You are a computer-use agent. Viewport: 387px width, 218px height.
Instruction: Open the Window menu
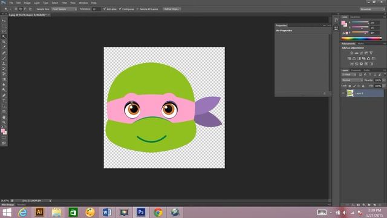click(83, 2)
